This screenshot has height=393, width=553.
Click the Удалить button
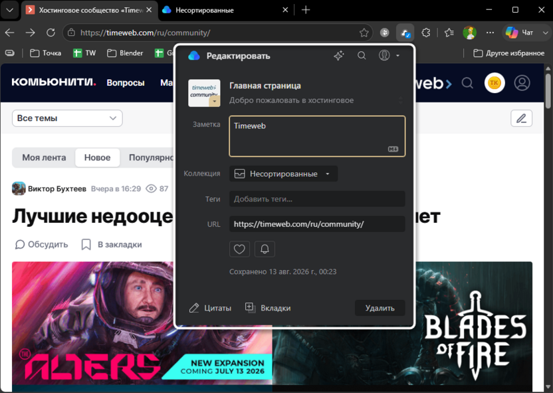coord(380,308)
